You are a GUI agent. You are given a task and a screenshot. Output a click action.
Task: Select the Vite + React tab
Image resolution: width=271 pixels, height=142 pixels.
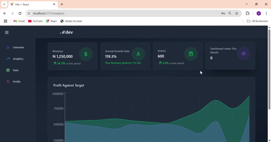[33, 5]
